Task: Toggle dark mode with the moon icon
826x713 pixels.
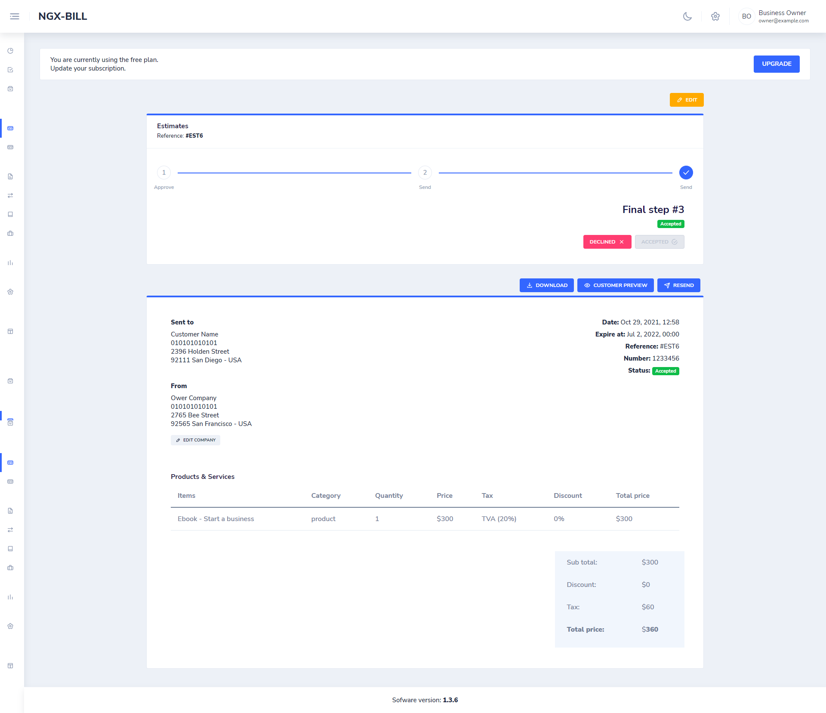Action: tap(687, 16)
